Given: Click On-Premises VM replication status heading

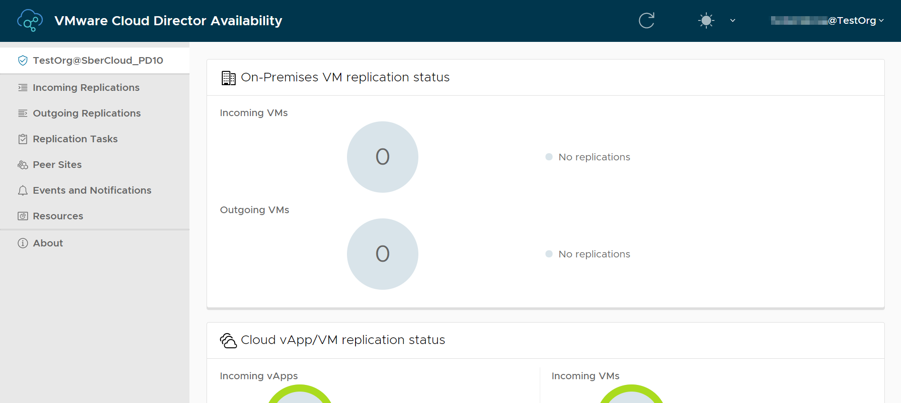Looking at the screenshot, I should point(345,77).
